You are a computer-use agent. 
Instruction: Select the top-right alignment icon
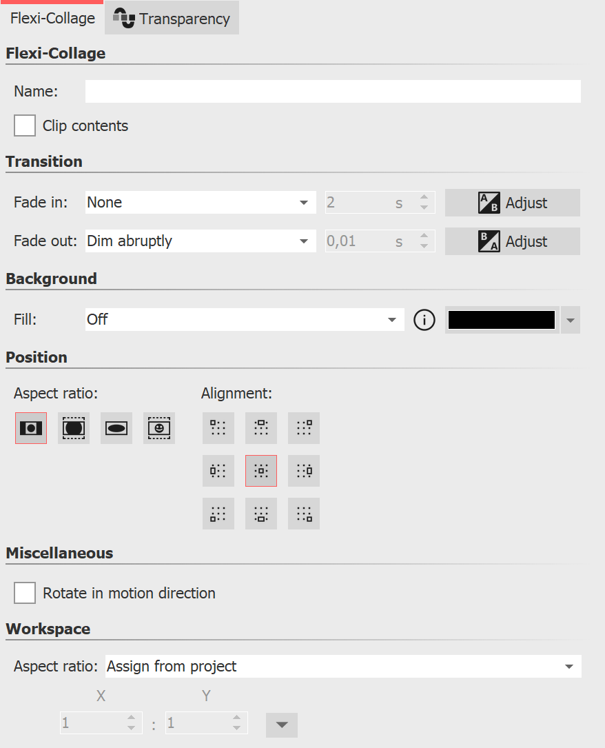tap(304, 427)
